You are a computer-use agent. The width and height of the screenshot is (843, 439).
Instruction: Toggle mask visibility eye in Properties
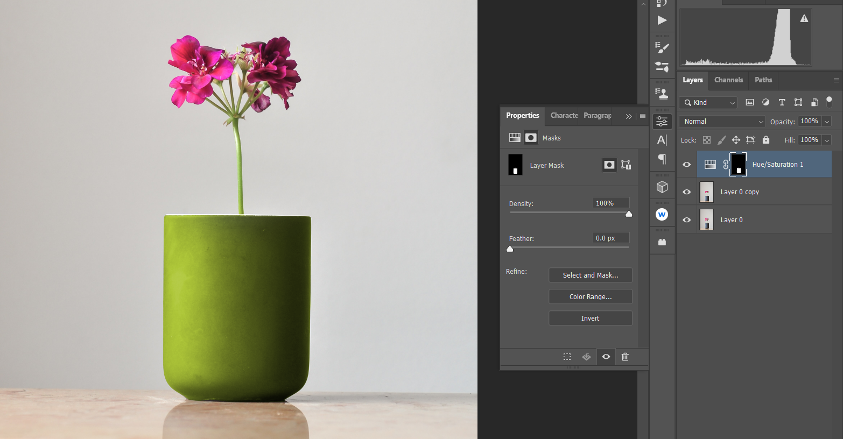[x=606, y=357]
